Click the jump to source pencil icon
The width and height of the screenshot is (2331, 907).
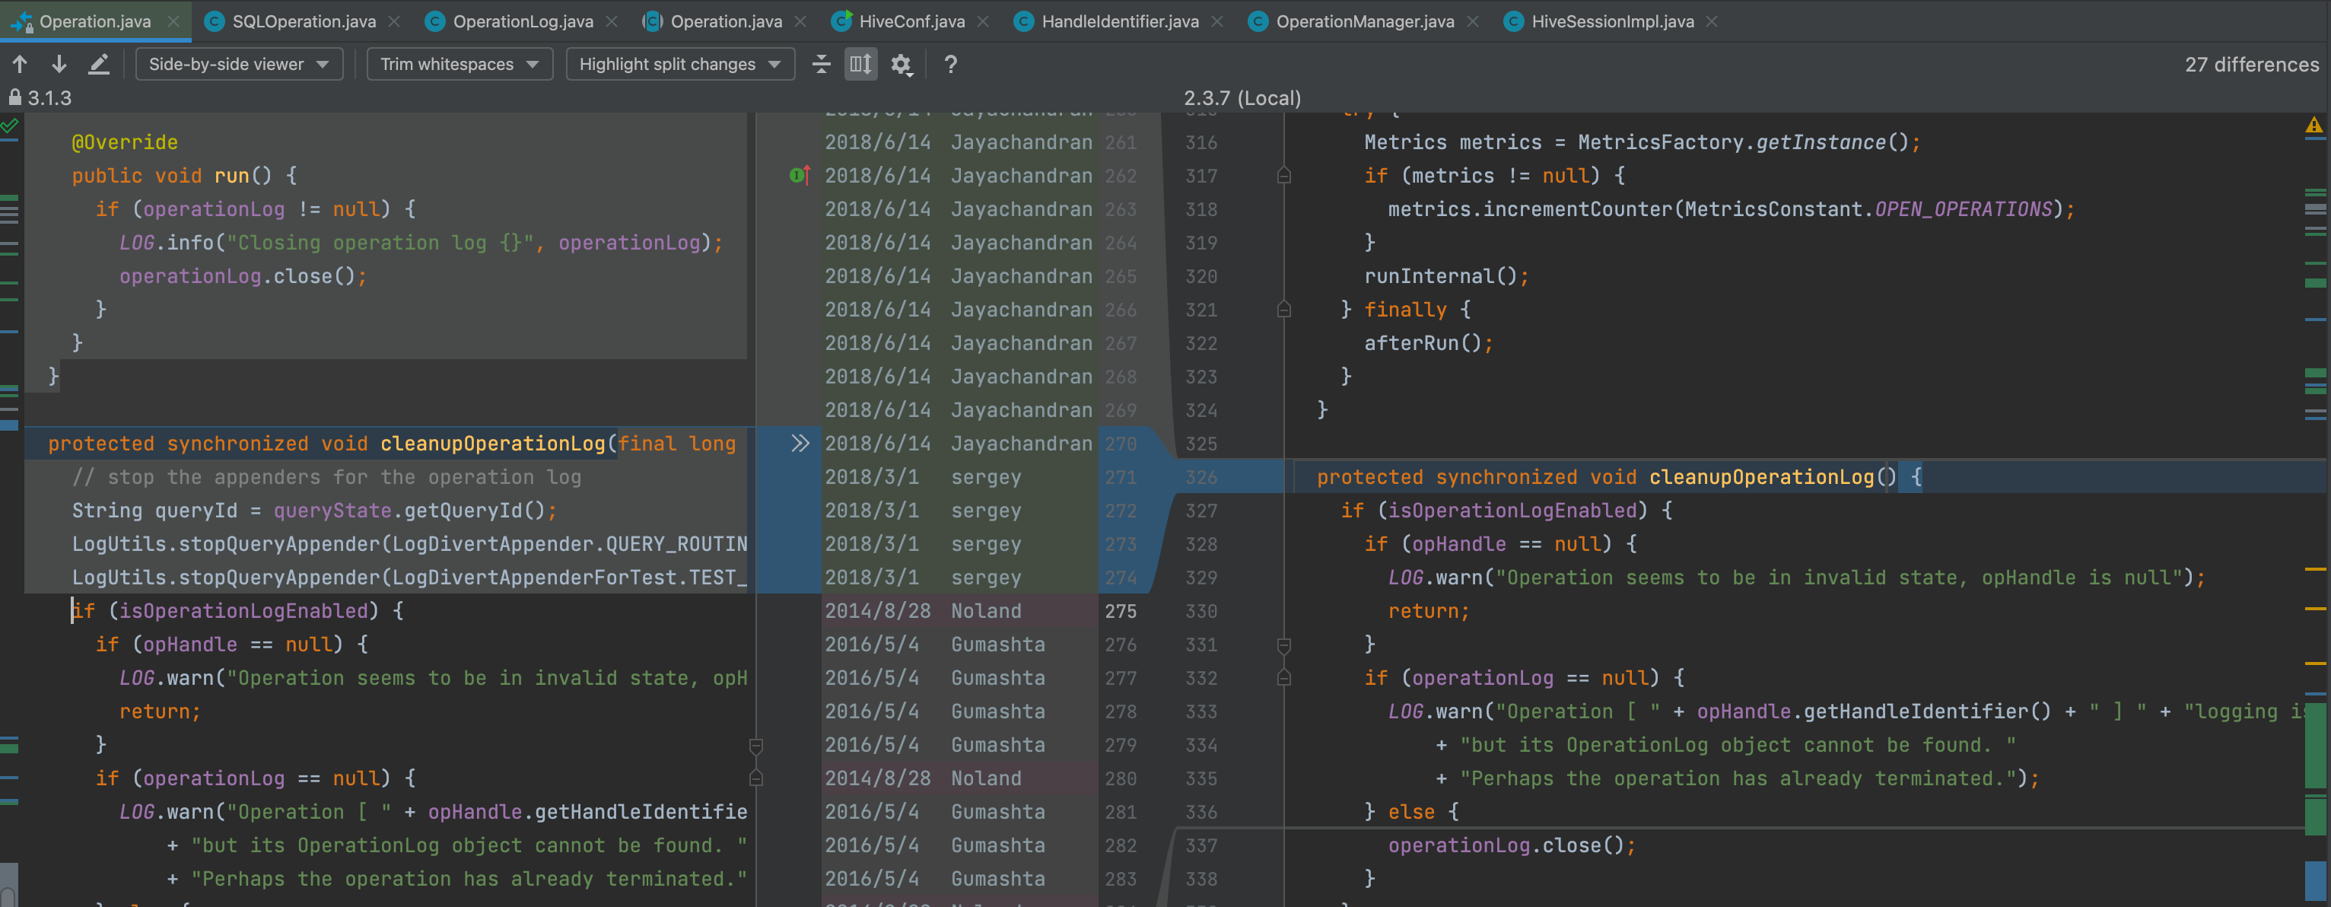click(99, 63)
